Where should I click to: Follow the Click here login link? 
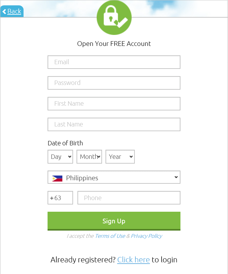click(x=134, y=260)
